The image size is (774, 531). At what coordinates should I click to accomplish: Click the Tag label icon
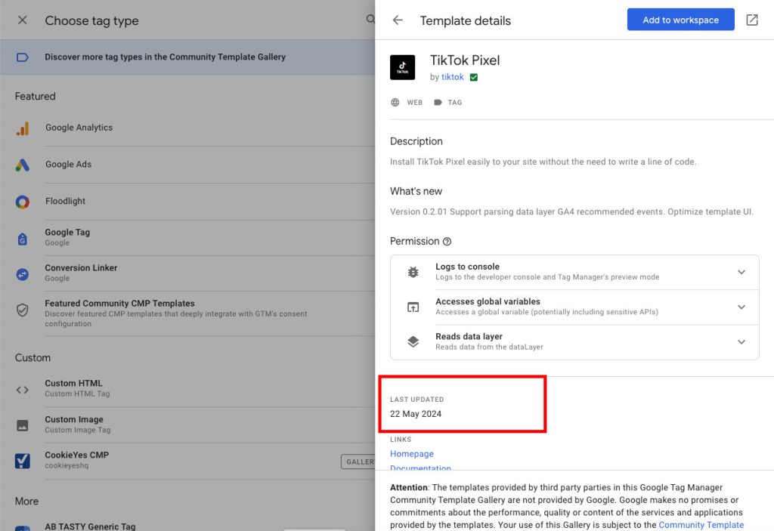pyautogui.click(x=438, y=102)
